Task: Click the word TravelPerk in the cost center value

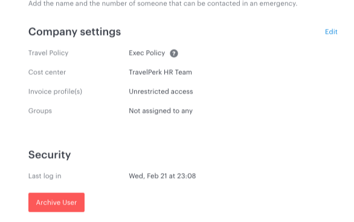Action: (145, 72)
